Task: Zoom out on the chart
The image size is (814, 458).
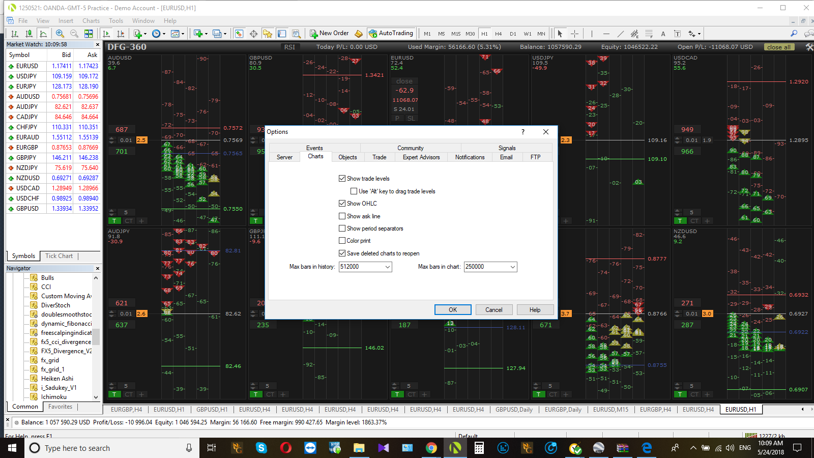Action: pyautogui.click(x=74, y=34)
